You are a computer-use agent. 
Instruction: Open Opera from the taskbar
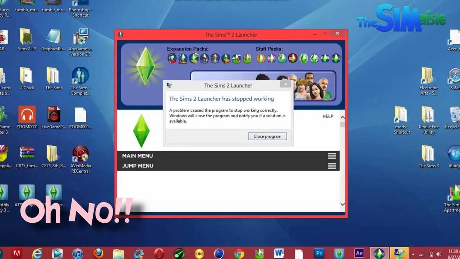point(159,253)
